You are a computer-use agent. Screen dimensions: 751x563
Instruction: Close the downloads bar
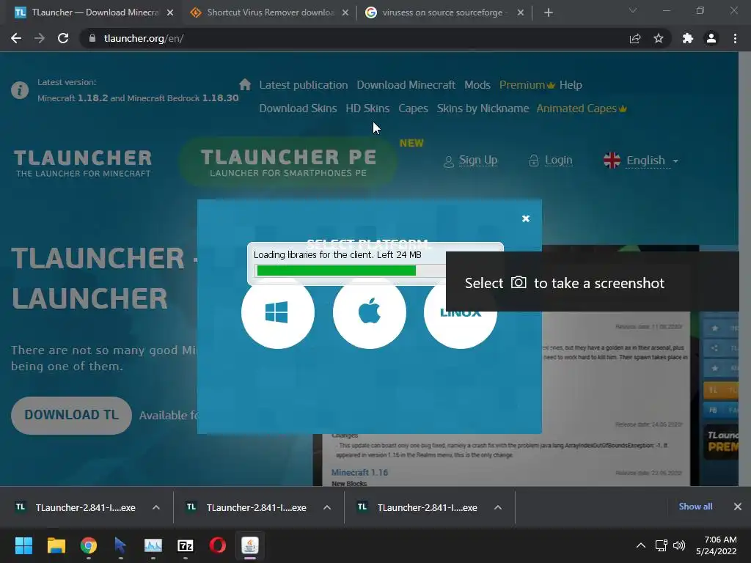(738, 507)
